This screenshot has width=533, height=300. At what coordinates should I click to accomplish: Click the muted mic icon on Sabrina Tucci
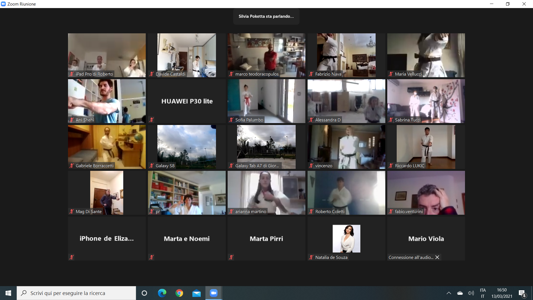click(x=391, y=120)
